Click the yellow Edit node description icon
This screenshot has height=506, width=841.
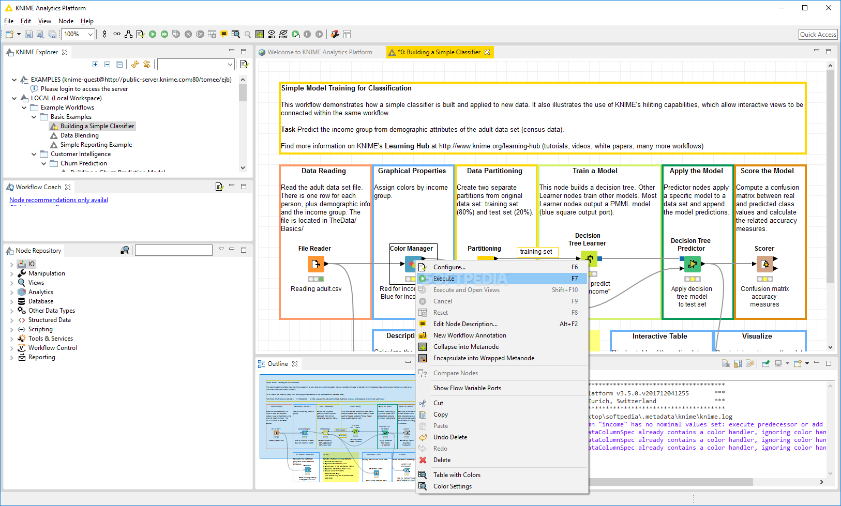click(223, 34)
